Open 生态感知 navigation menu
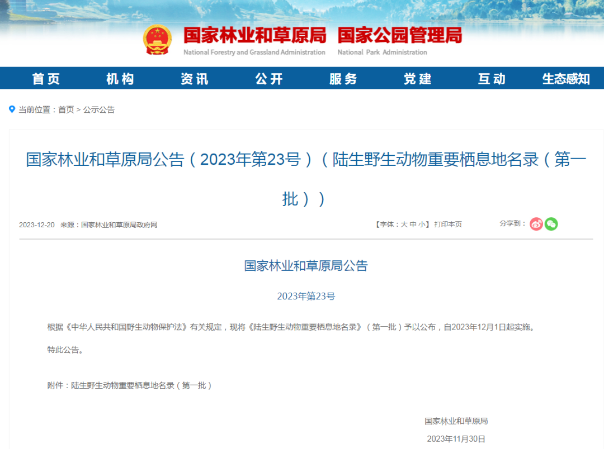 [566, 79]
